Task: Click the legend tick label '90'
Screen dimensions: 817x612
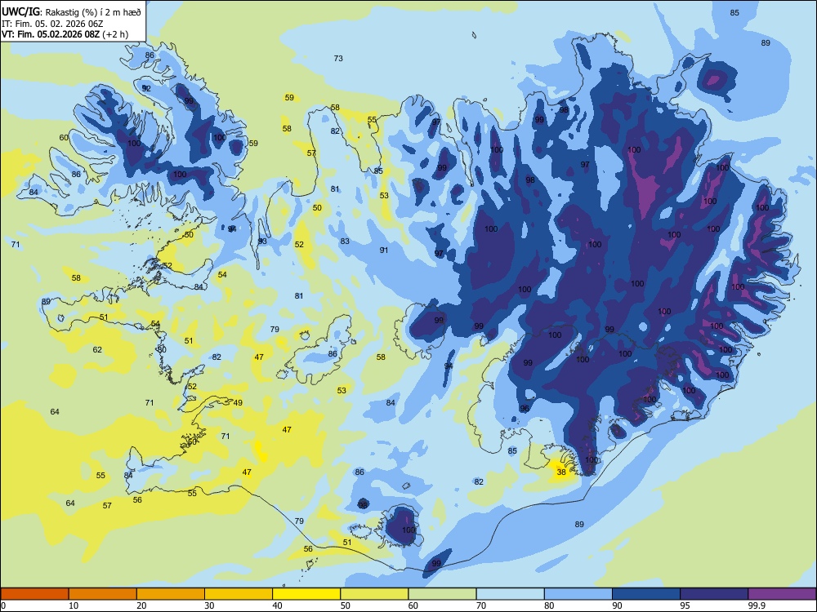Action: click(617, 605)
